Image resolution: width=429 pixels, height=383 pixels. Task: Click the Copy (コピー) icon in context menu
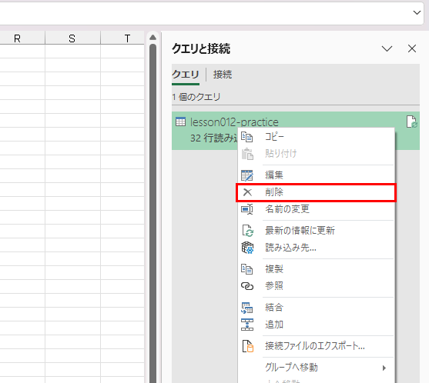tap(247, 137)
